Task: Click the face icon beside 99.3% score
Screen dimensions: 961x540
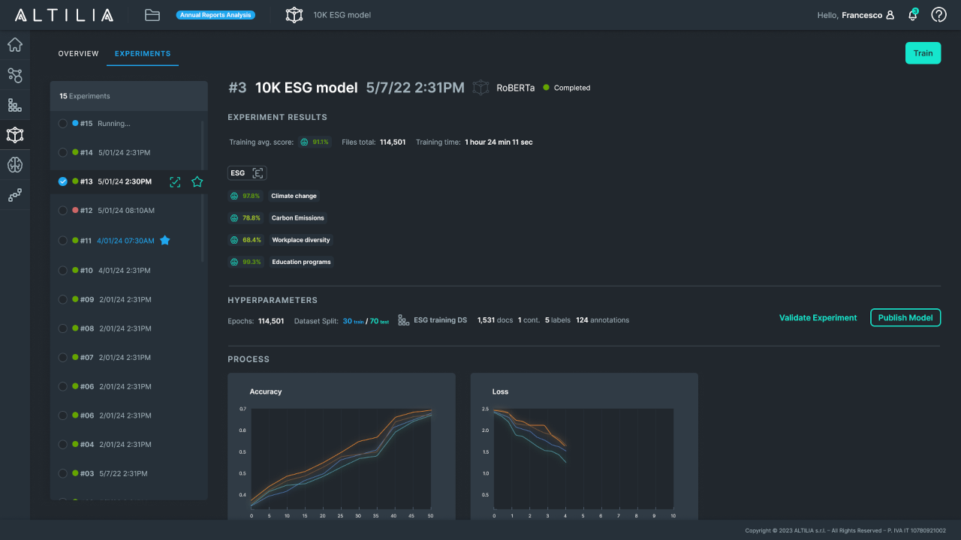Action: (x=234, y=262)
